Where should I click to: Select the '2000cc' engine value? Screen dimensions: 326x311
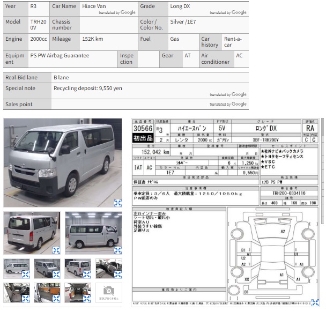pyautogui.click(x=39, y=39)
